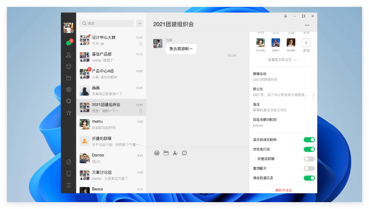This screenshot has height=209, width=369.
Task: Open the Chats tab with green bubble icon
Action: [69, 43]
